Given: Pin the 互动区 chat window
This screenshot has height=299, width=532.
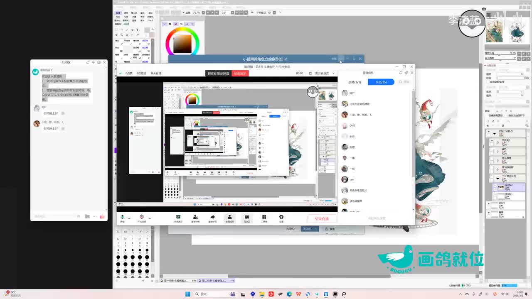Looking at the screenshot, I should pyautogui.click(x=94, y=62).
